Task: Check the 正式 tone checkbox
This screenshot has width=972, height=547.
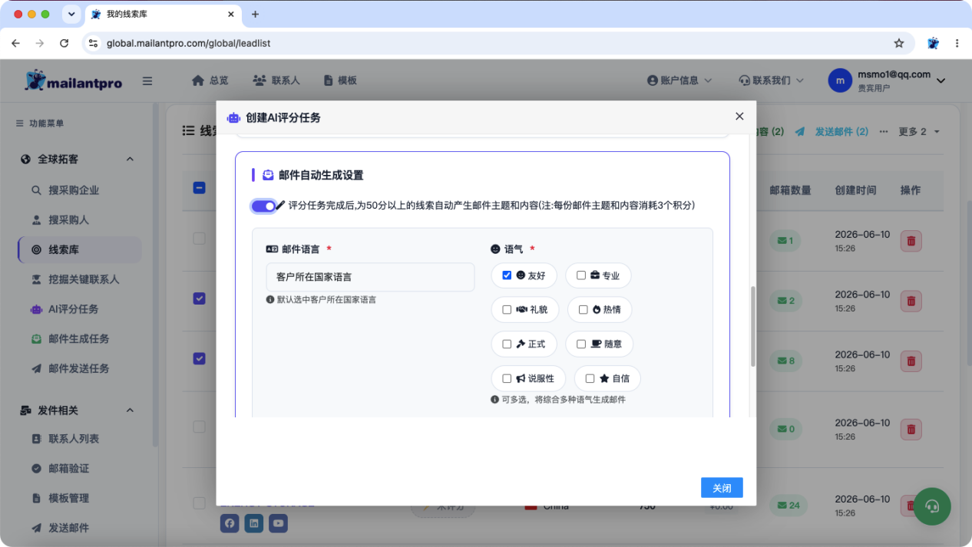Action: (507, 344)
